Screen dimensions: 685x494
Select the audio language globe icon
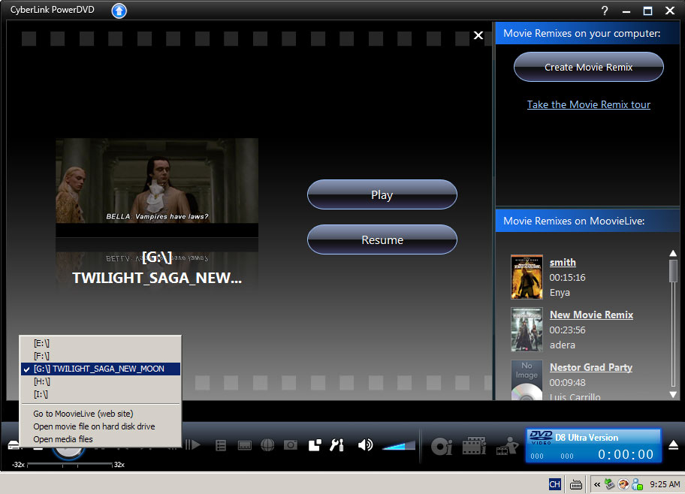click(267, 444)
